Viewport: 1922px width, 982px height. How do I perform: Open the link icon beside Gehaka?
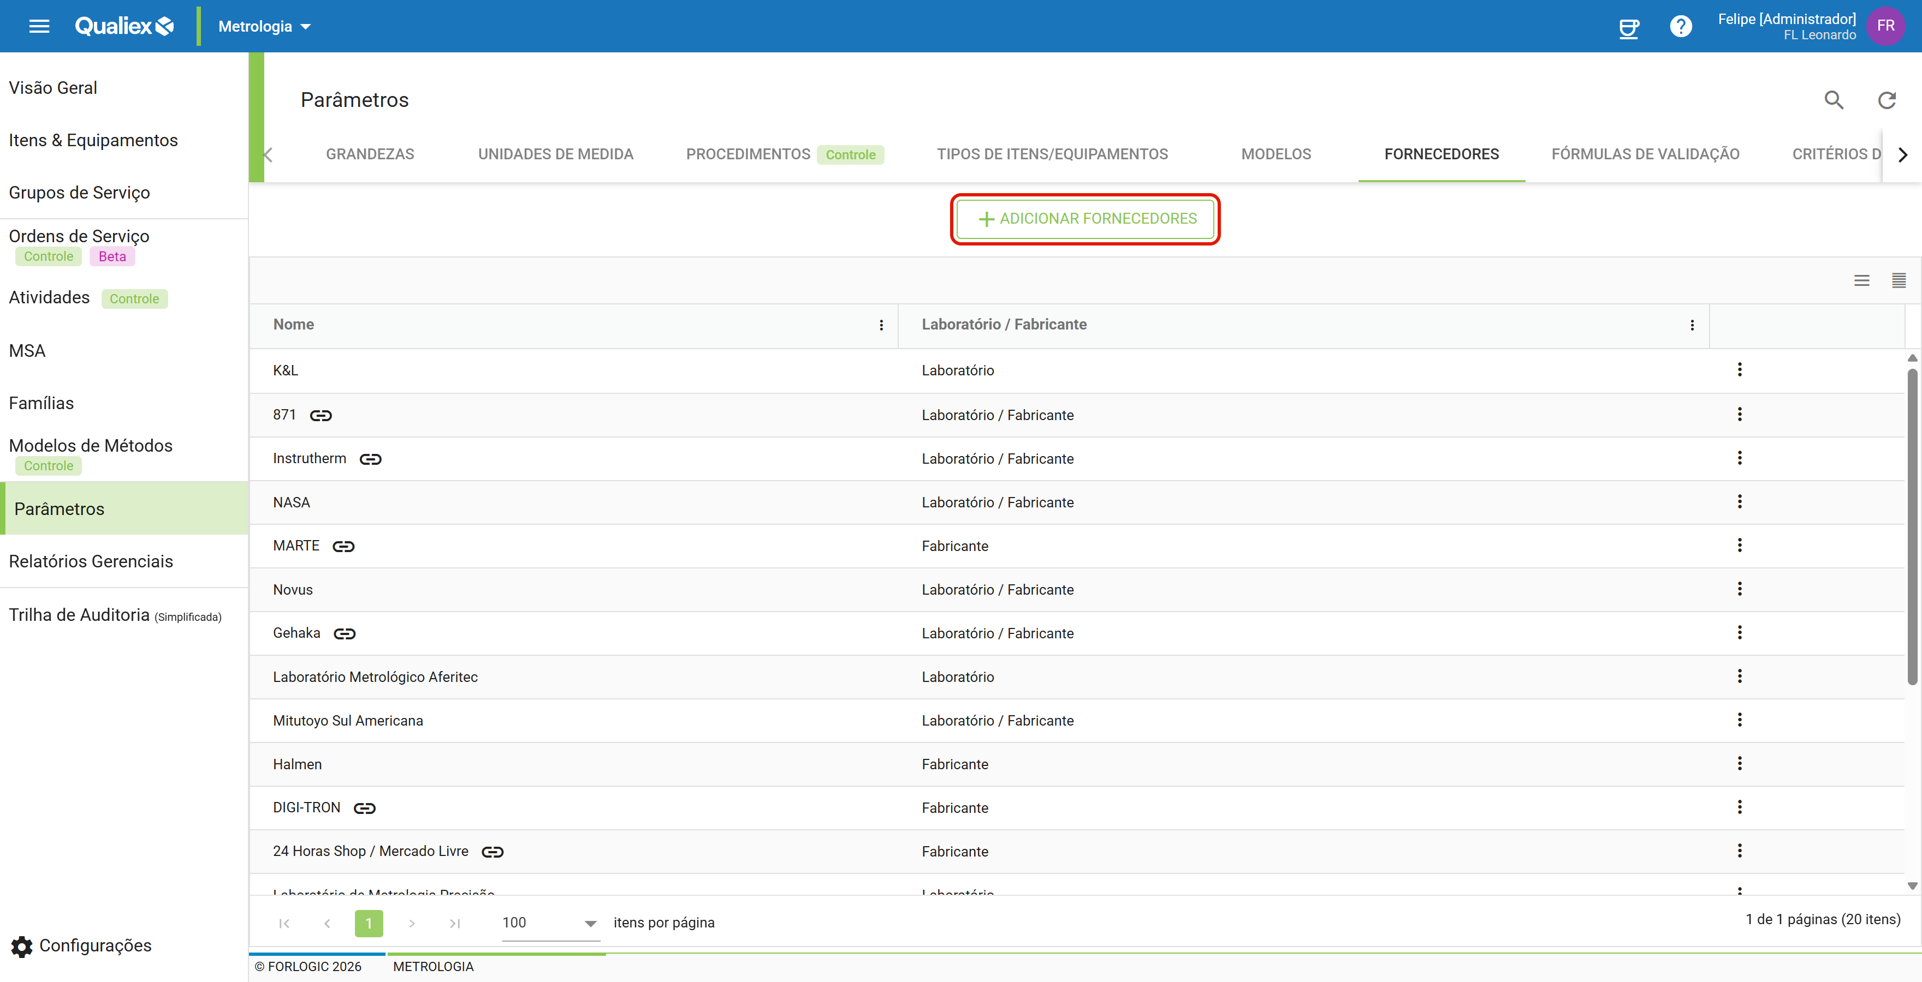coord(344,634)
